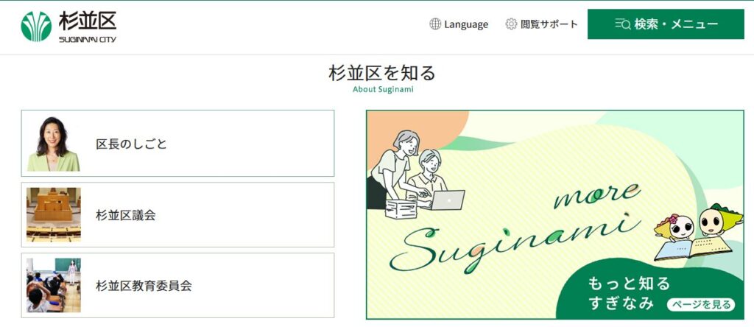Click the 杉並区を知る section heading
754x327 pixels.
(x=382, y=74)
